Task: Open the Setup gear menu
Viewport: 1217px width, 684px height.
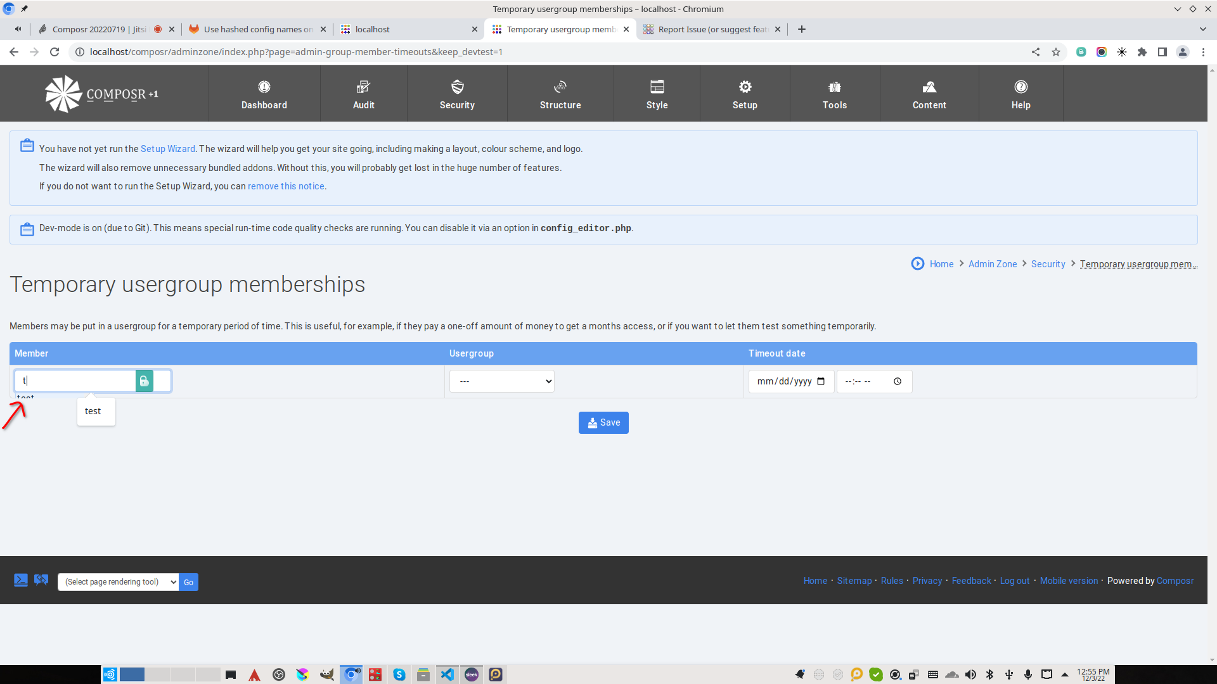Action: click(745, 87)
